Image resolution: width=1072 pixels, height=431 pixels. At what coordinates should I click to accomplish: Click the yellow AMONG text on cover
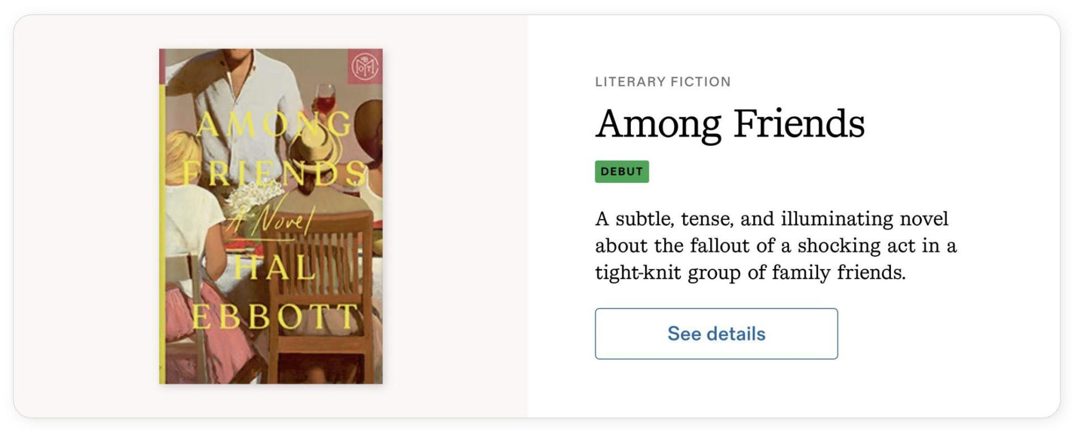pos(275,125)
